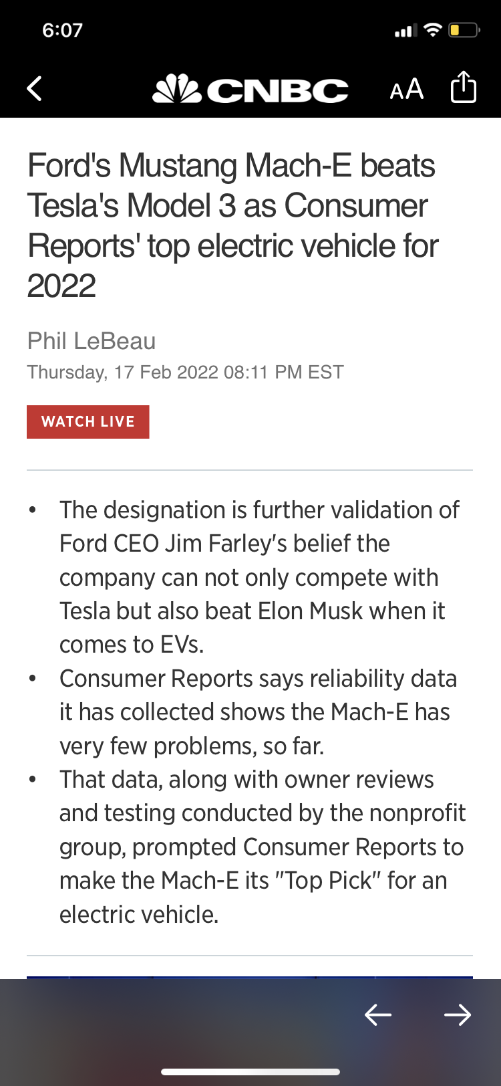Tap the Ford's Mustang Mach-E headline

tap(233, 225)
